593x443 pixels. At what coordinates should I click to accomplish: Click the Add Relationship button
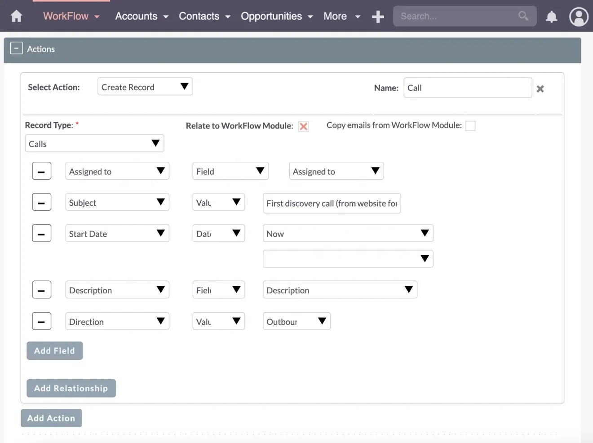point(71,388)
